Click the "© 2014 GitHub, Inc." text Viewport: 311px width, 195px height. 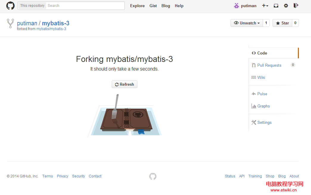coord(23,176)
